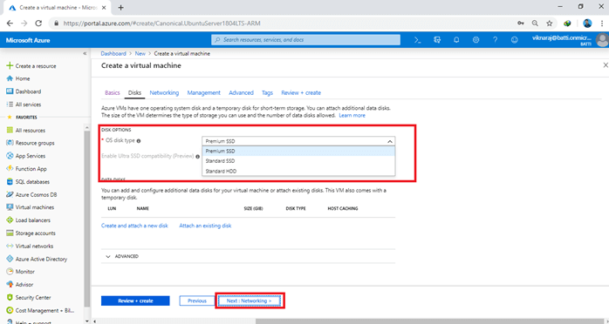The image size is (609, 324).
Task: Click the OS disk type info icon
Action: pyautogui.click(x=139, y=141)
